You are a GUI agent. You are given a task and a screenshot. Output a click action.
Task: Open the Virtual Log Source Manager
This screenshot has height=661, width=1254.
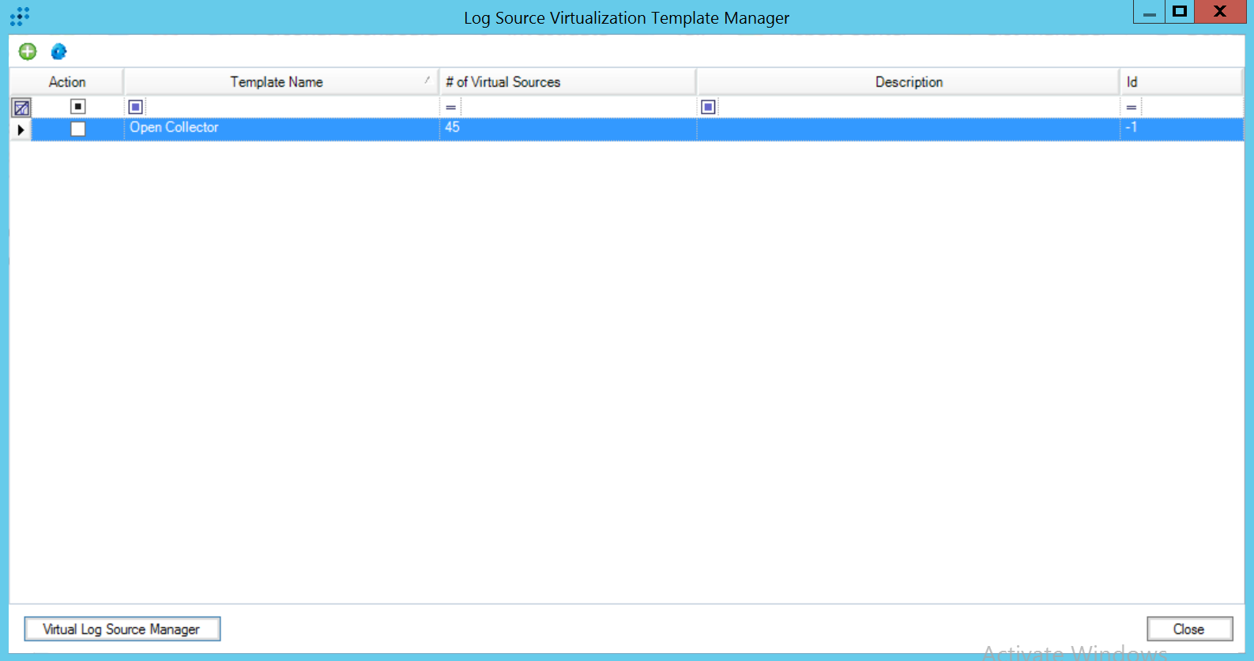coord(122,629)
